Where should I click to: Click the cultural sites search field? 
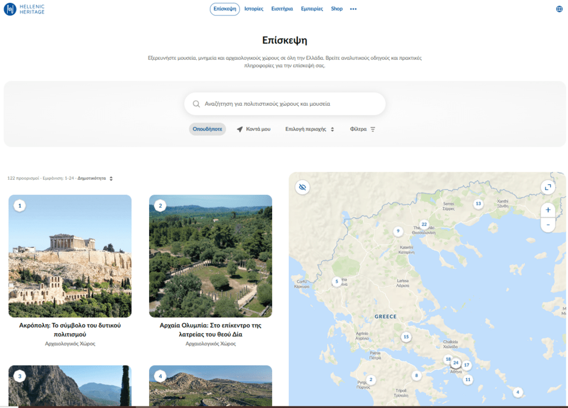[x=285, y=104]
